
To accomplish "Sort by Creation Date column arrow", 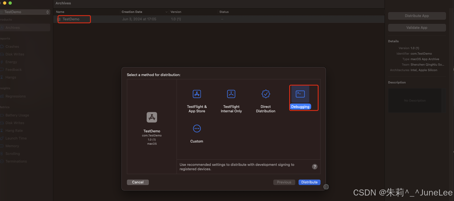I will point(166,12).
